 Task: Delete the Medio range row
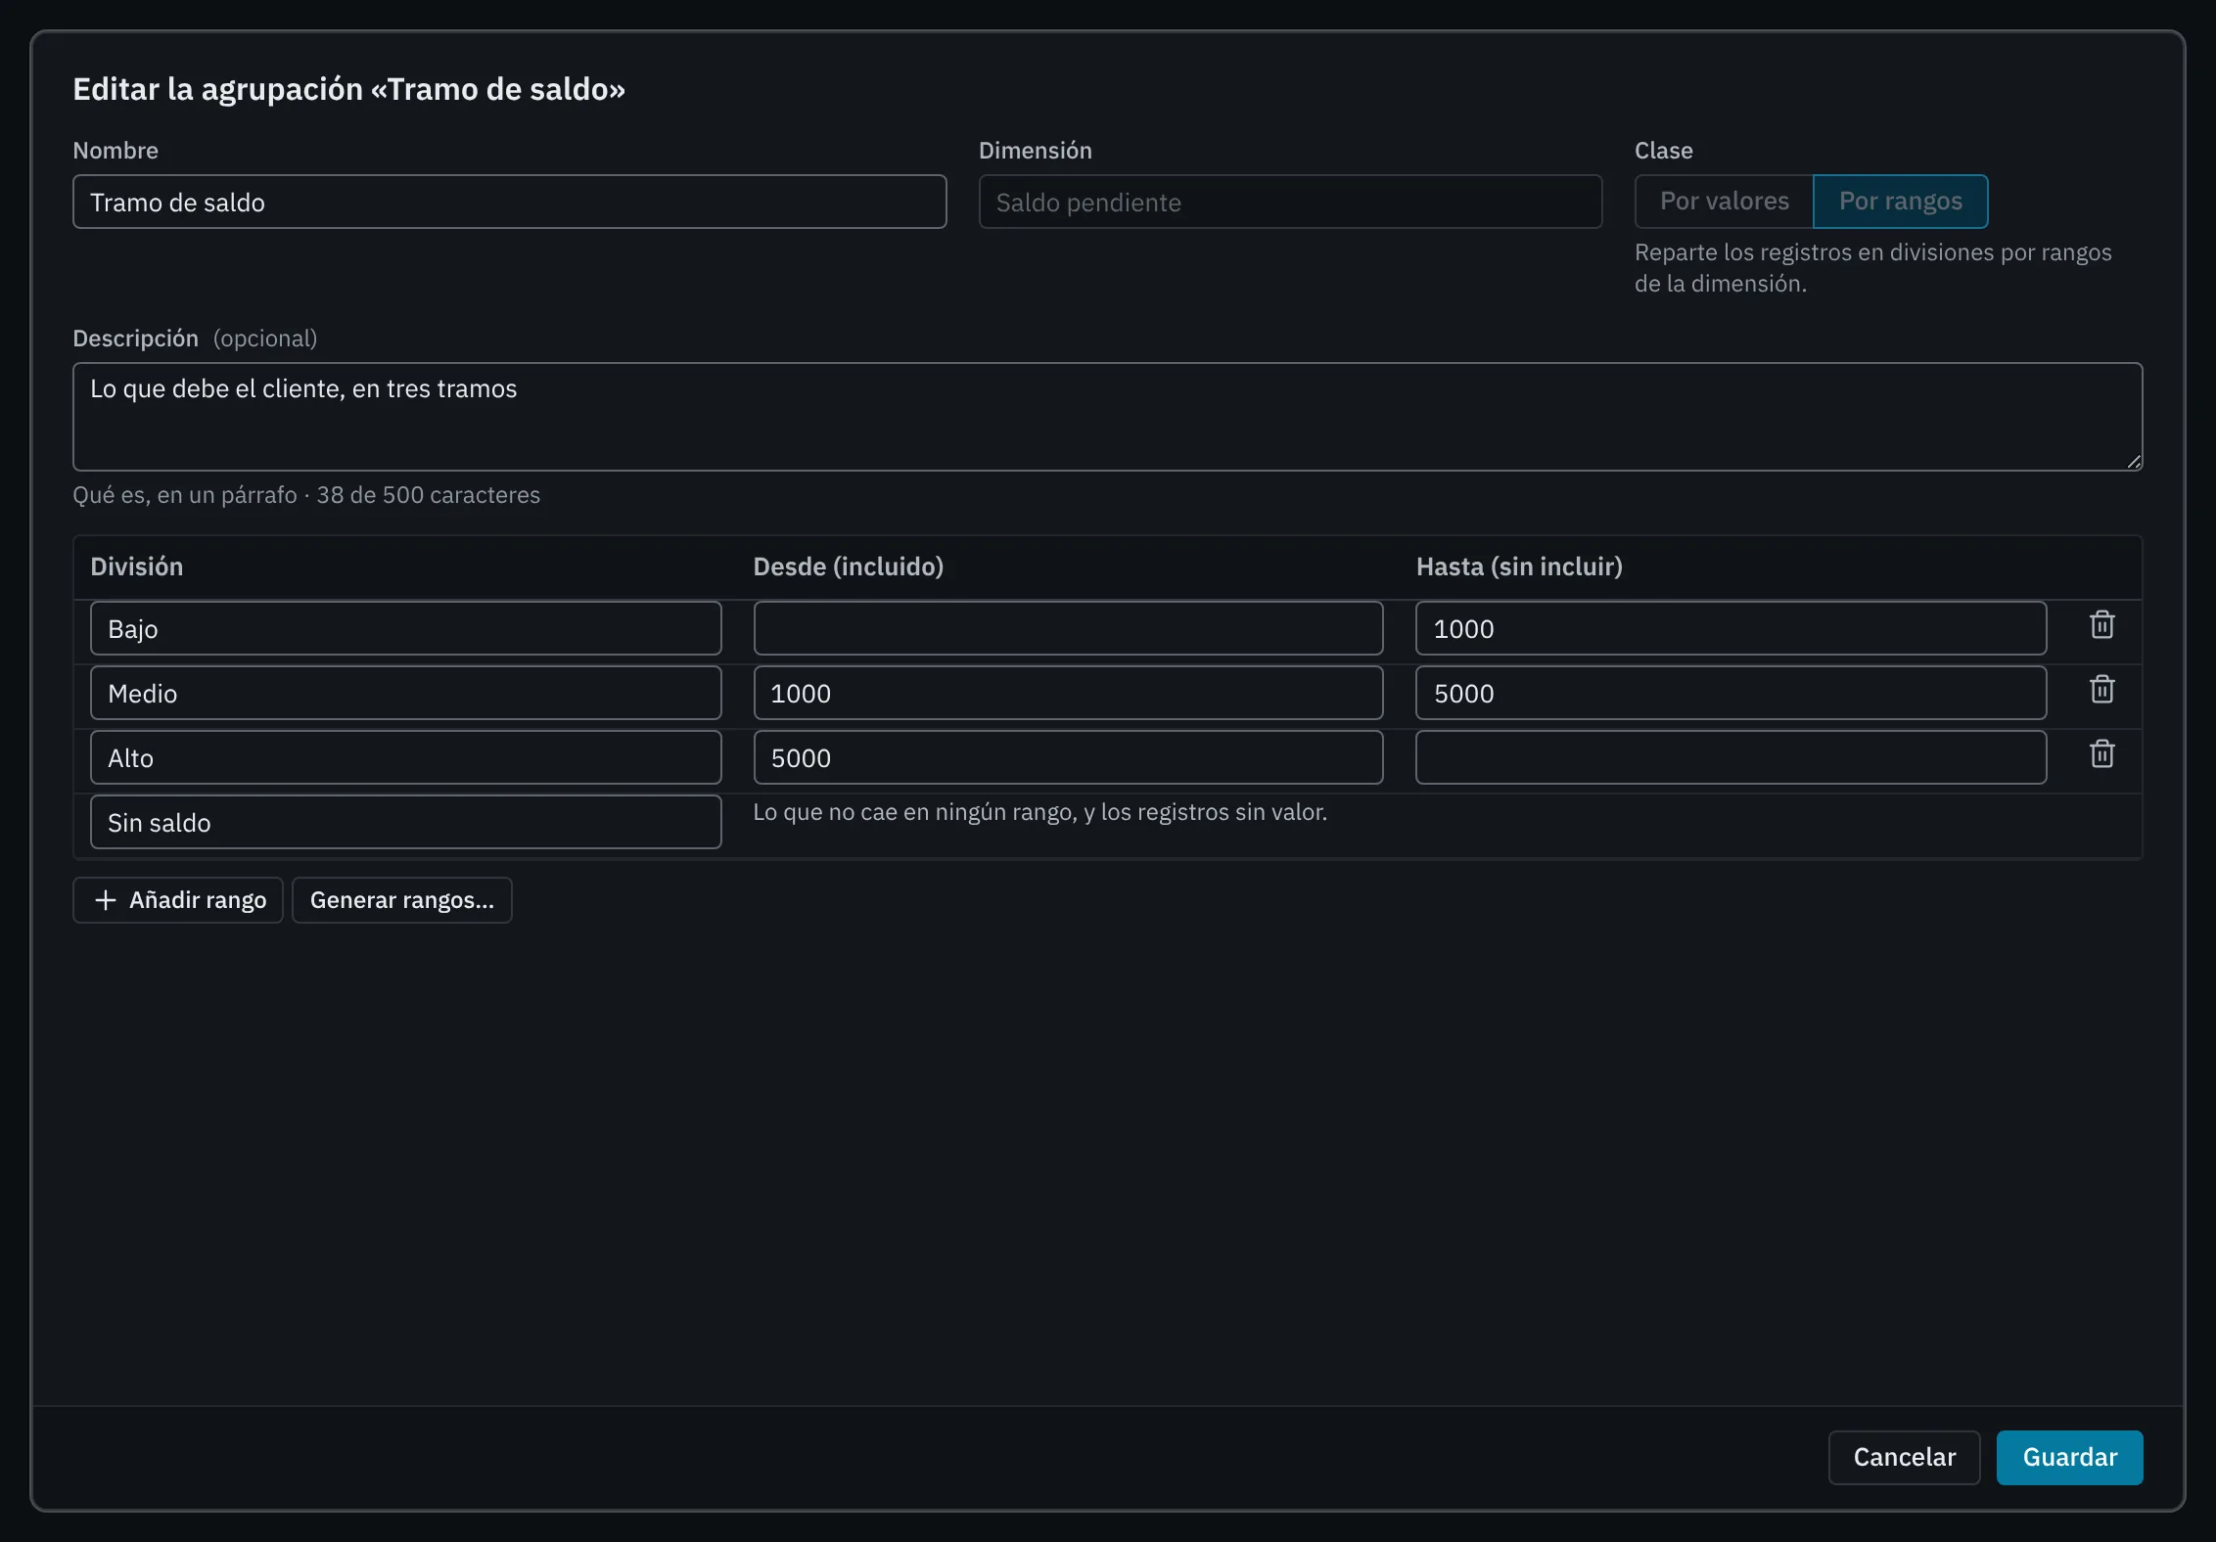pyautogui.click(x=2101, y=691)
